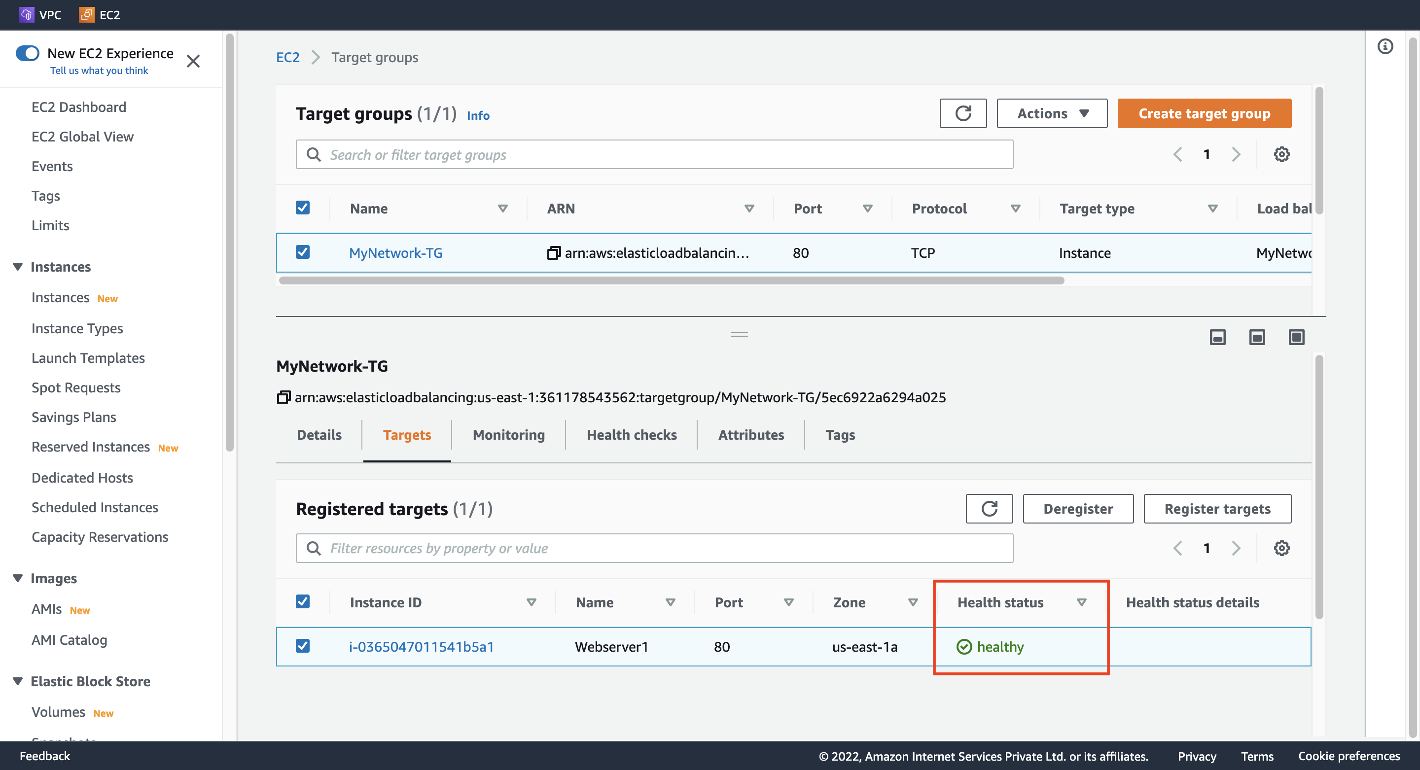
Task: Click the refresh icon for registered targets
Action: [x=990, y=508]
